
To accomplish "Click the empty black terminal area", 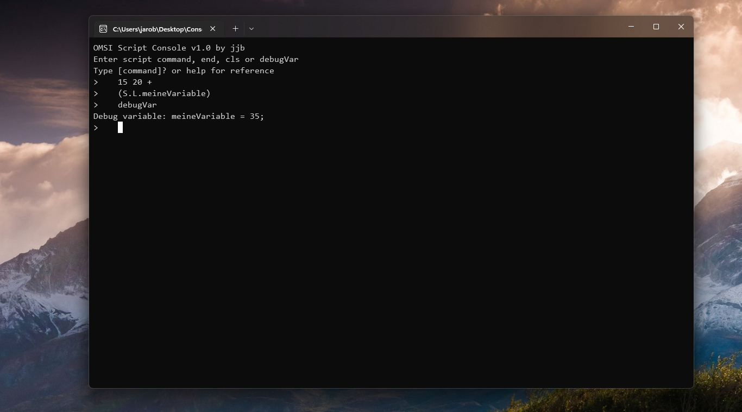I will tap(391, 261).
